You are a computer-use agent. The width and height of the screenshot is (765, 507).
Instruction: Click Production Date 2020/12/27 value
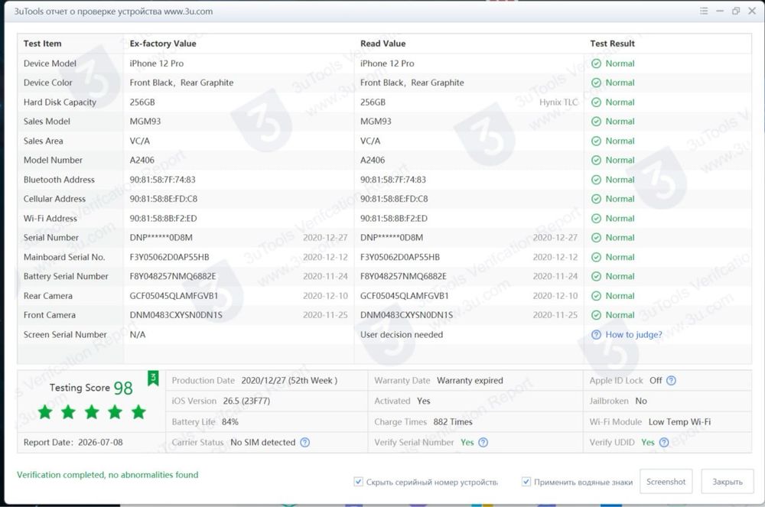click(289, 380)
